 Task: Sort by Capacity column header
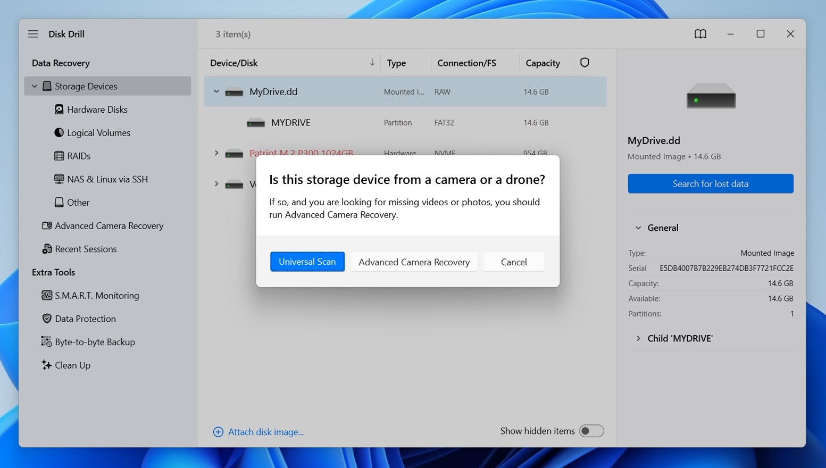[x=543, y=63]
